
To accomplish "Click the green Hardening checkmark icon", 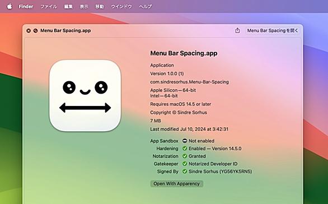I will coord(185,149).
